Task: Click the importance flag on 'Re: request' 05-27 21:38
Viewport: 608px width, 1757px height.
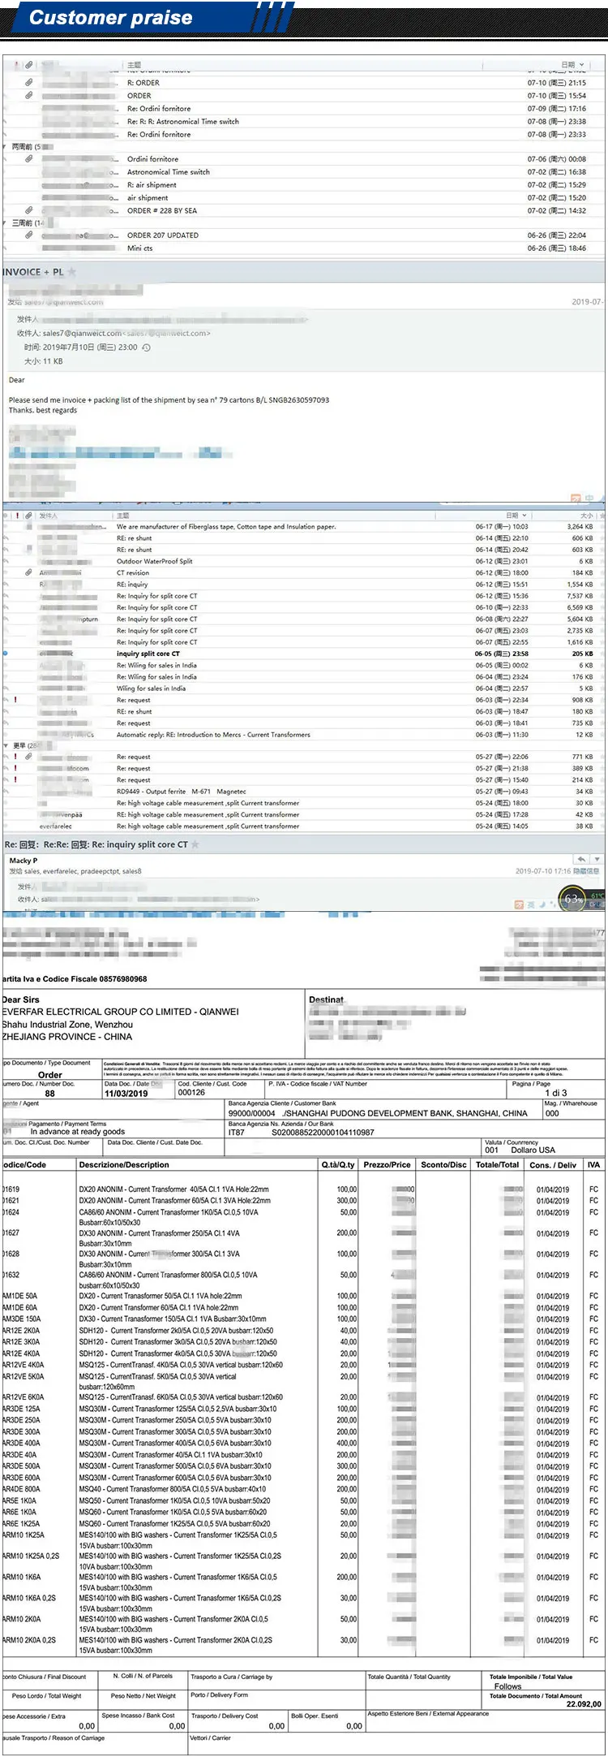Action: [16, 767]
